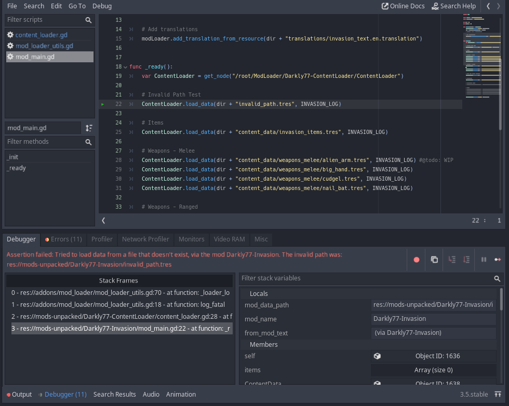Click the Search Help button
The height and width of the screenshot is (406, 509).
tap(453, 6)
